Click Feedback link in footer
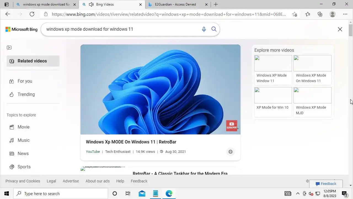The image size is (353, 199). coord(139,181)
